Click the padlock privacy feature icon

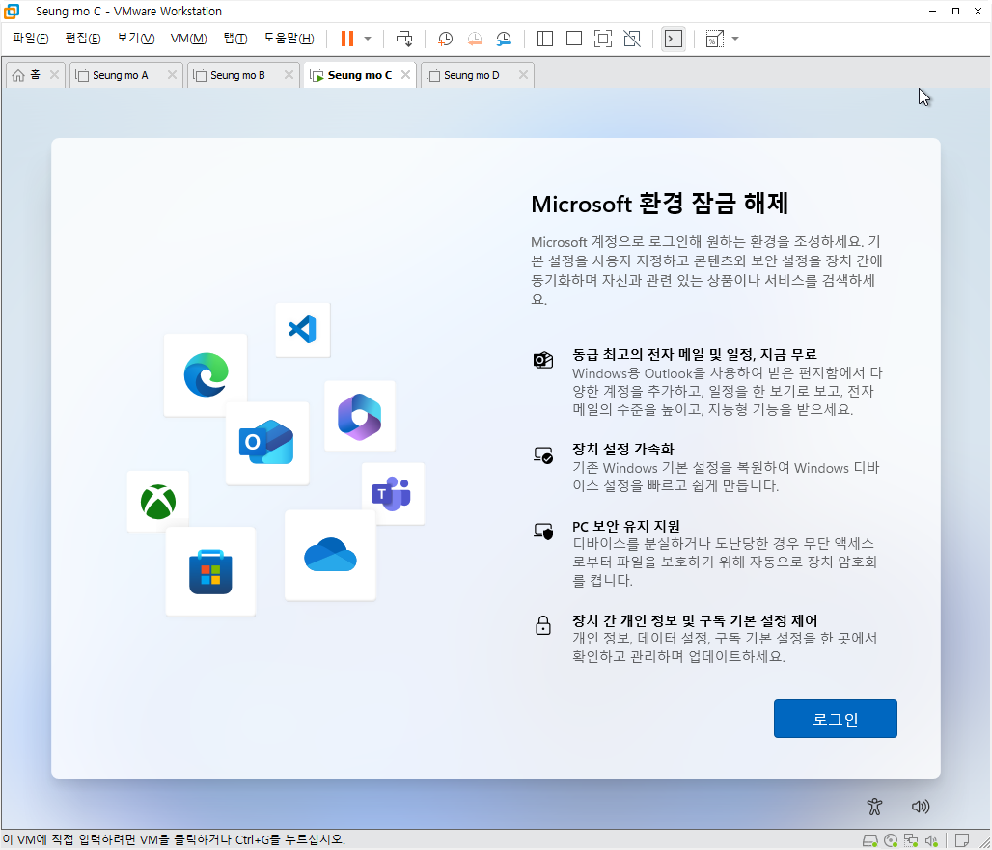tap(543, 625)
